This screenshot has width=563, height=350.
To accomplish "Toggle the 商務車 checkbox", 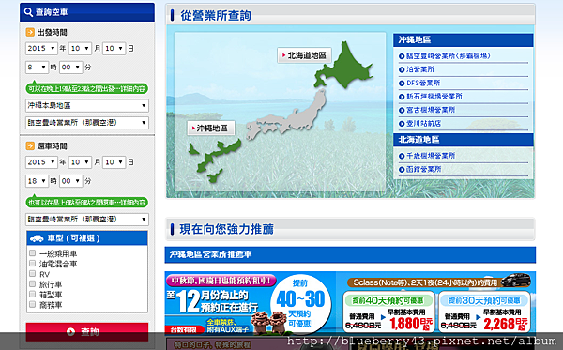I will (32, 304).
